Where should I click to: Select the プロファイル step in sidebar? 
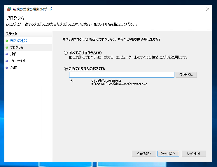click(18, 61)
